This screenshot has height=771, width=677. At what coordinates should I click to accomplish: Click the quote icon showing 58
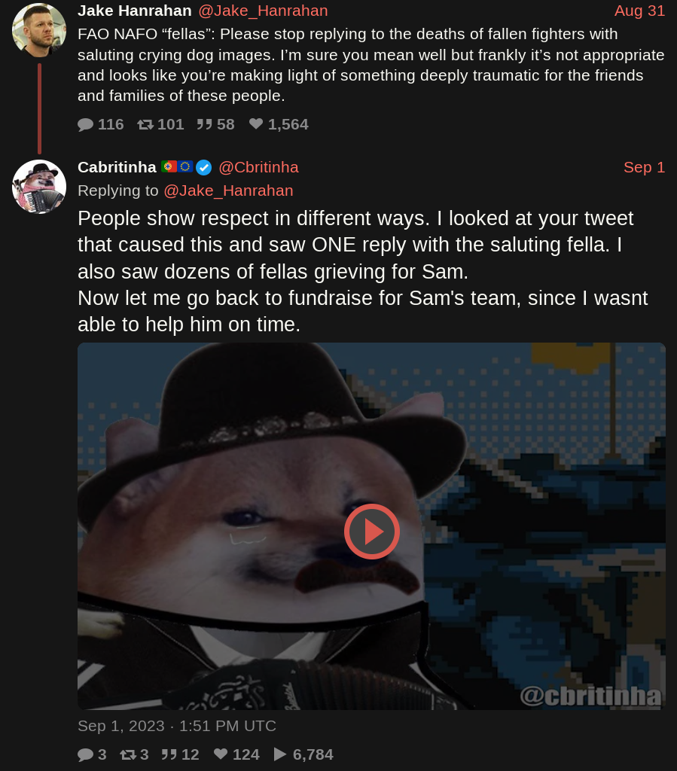click(x=205, y=124)
